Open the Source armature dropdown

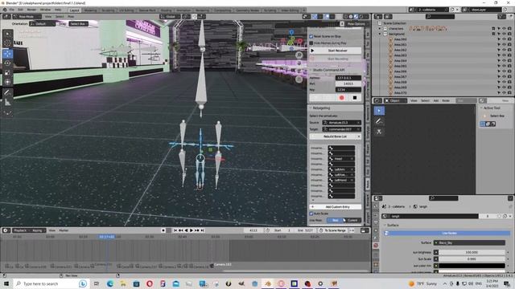(x=341, y=123)
